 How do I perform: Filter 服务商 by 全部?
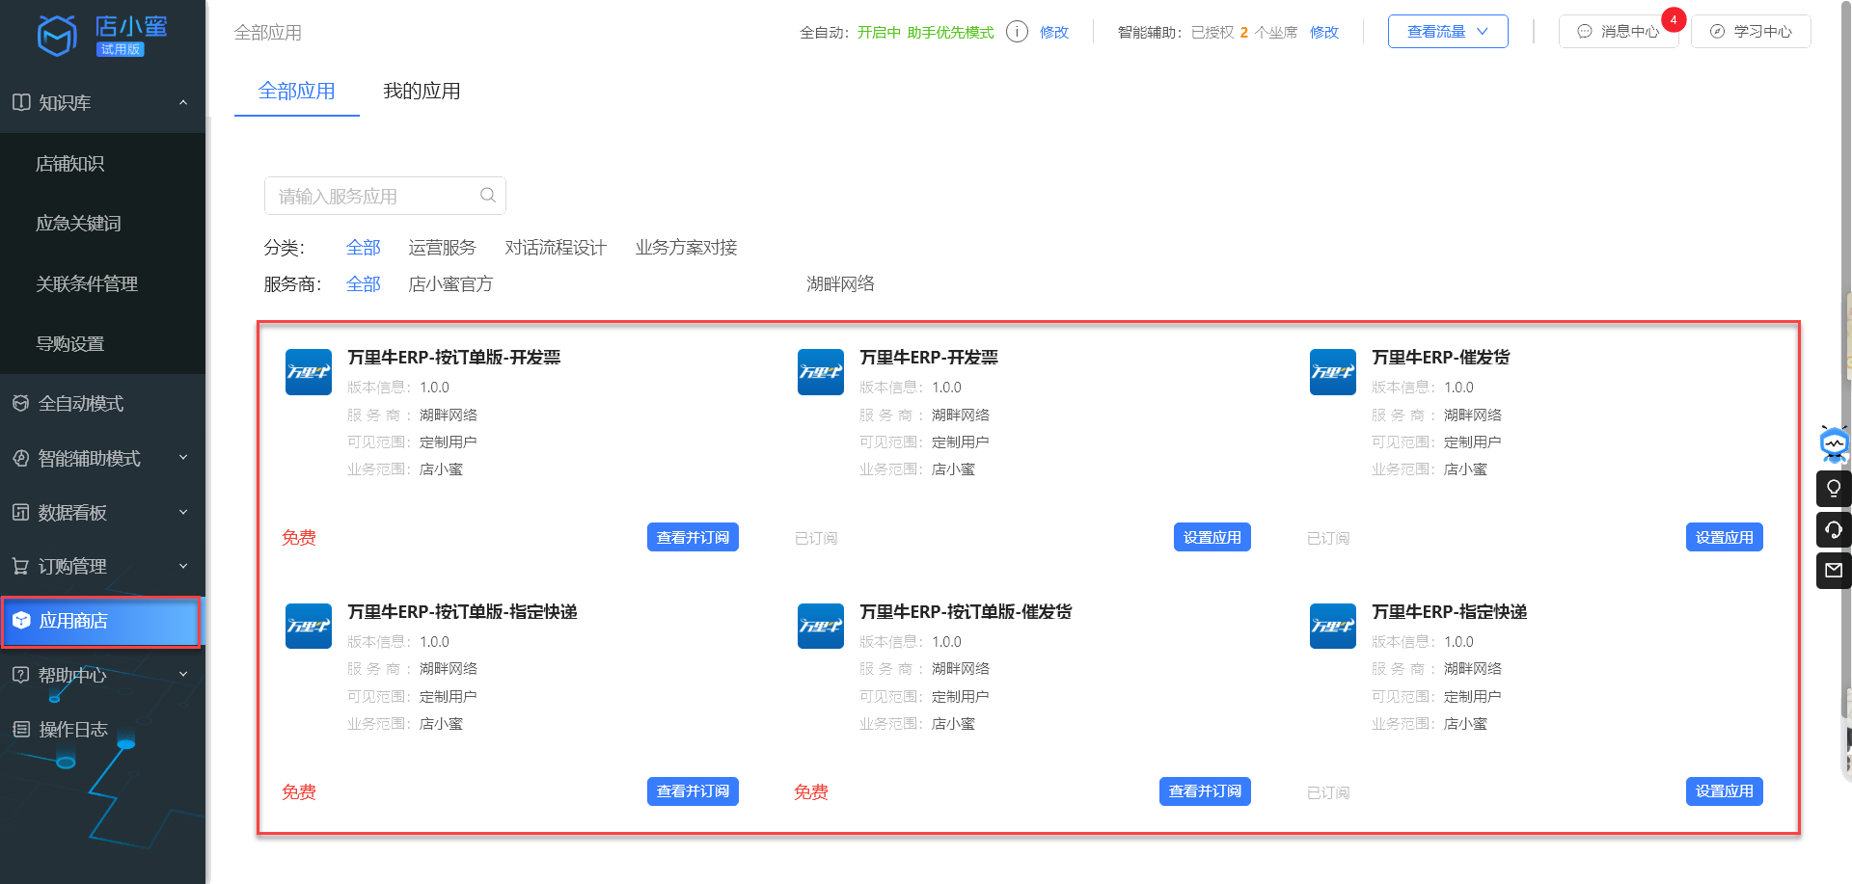364,284
